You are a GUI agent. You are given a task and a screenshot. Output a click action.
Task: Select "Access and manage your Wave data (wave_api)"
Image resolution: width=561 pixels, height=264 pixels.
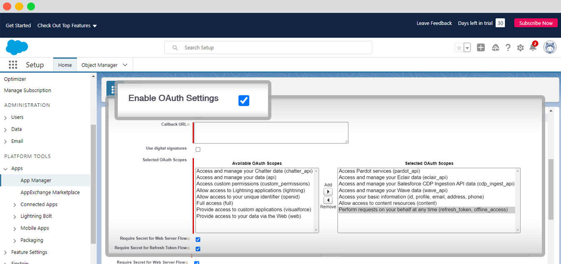pos(393,190)
